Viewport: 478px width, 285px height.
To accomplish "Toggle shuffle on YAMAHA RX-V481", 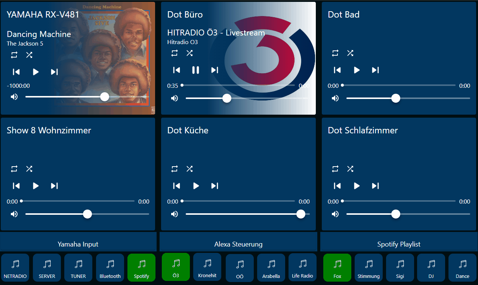I will 29,55.
